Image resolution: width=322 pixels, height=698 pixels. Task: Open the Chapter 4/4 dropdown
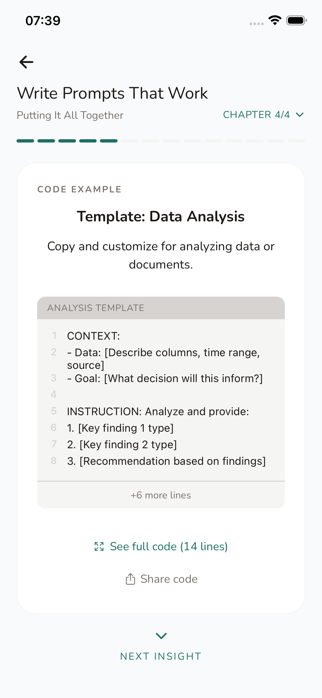pos(256,115)
